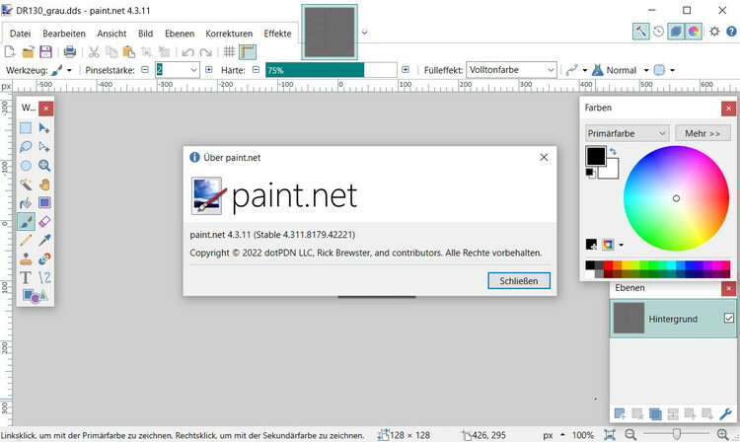This screenshot has height=442, width=740.
Task: Open the Bearbeiten menu
Action: pyautogui.click(x=64, y=34)
